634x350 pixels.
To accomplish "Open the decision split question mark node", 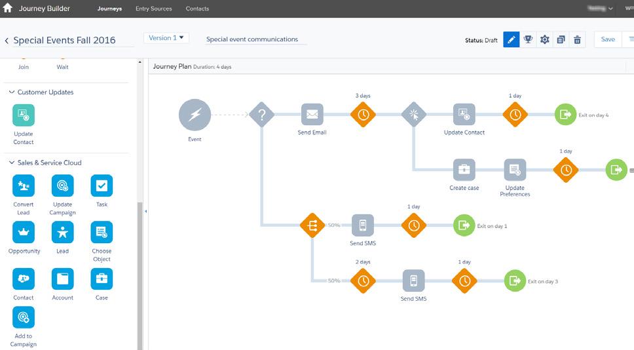I will (x=261, y=115).
